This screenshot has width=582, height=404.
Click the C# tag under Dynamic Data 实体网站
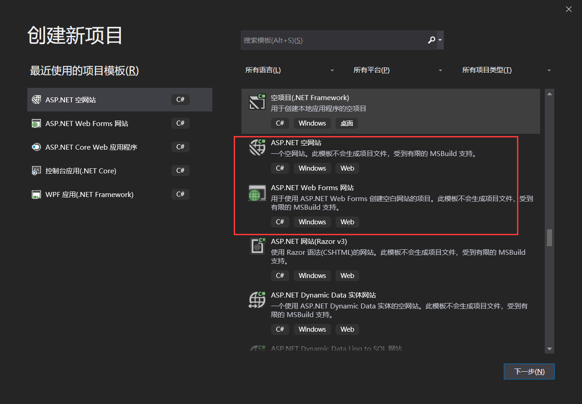(280, 329)
